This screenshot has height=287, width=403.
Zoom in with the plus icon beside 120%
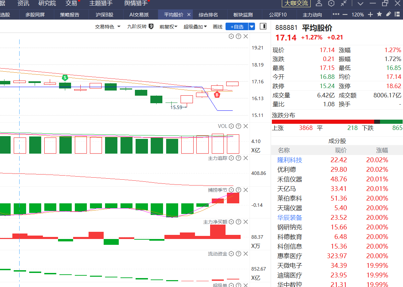tap(370, 15)
